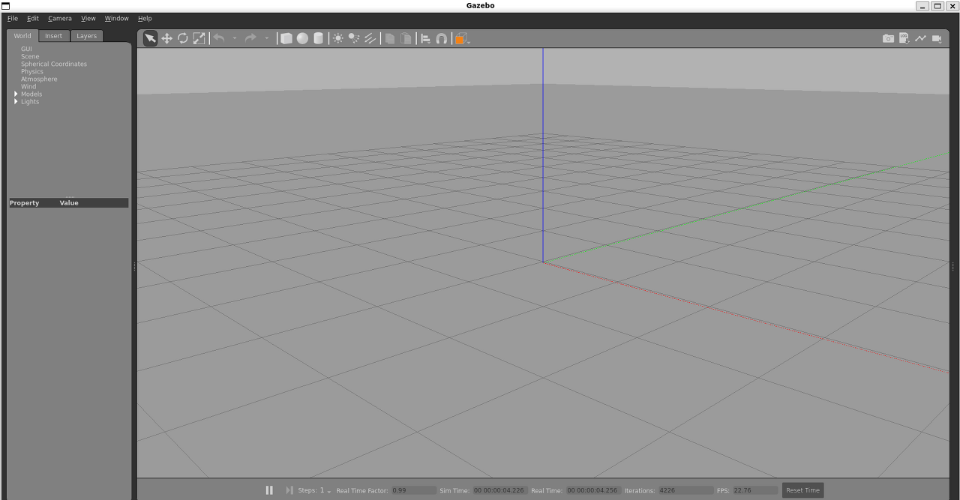
Task: Click the FPS value field
Action: (x=754, y=490)
